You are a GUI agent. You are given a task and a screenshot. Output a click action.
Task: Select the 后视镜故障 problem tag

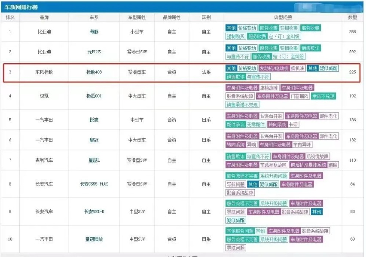coord(318,156)
